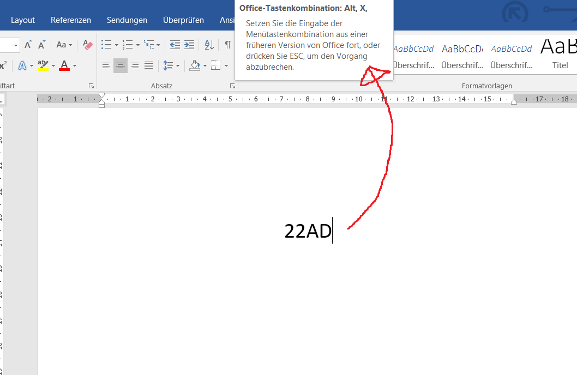Click the Clear Formatting eraser icon
The width and height of the screenshot is (577, 375).
(87, 45)
